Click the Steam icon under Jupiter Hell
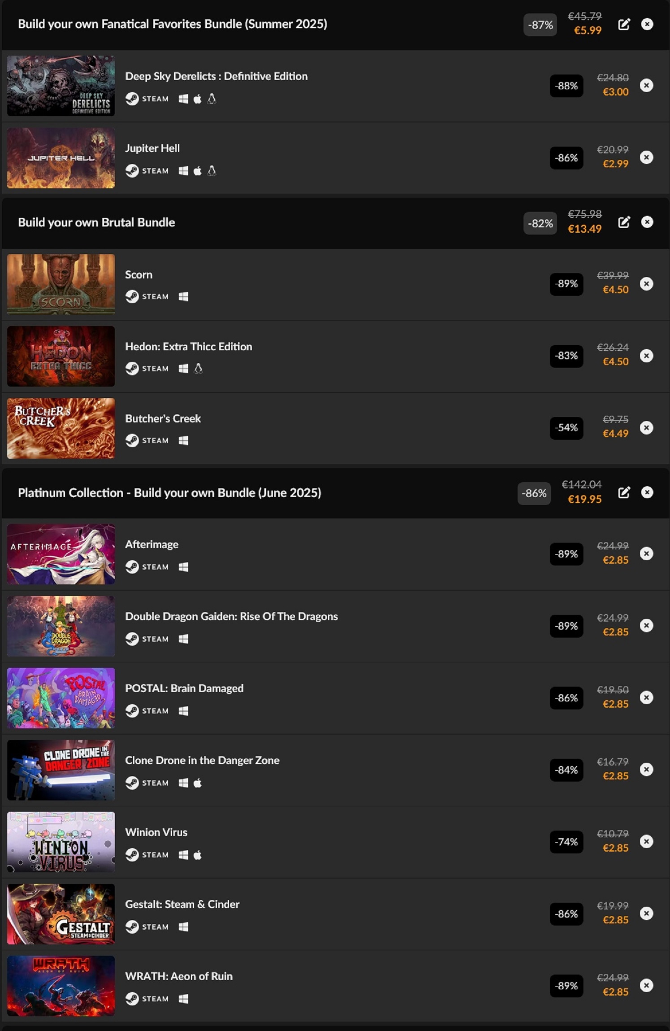Screen dimensions: 670x1031 (x=132, y=171)
